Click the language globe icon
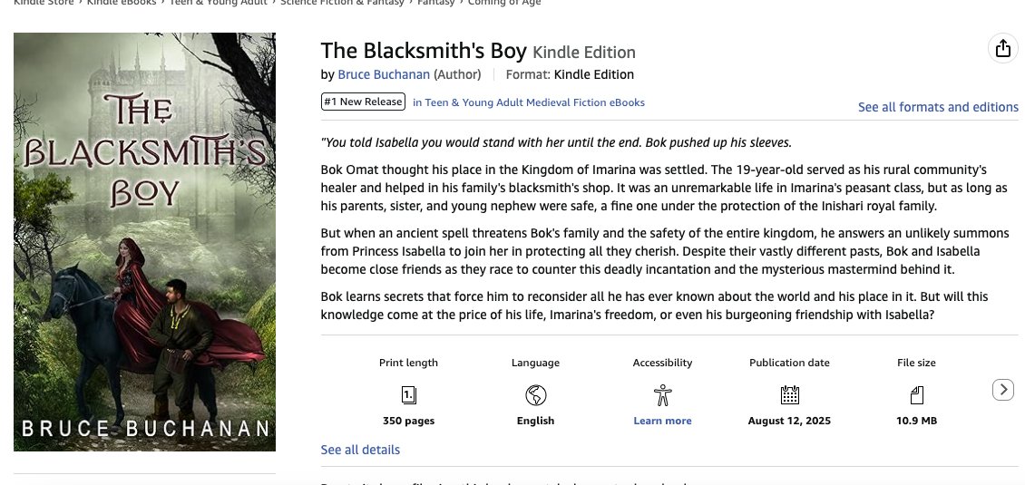The width and height of the screenshot is (1025, 485). (535, 395)
